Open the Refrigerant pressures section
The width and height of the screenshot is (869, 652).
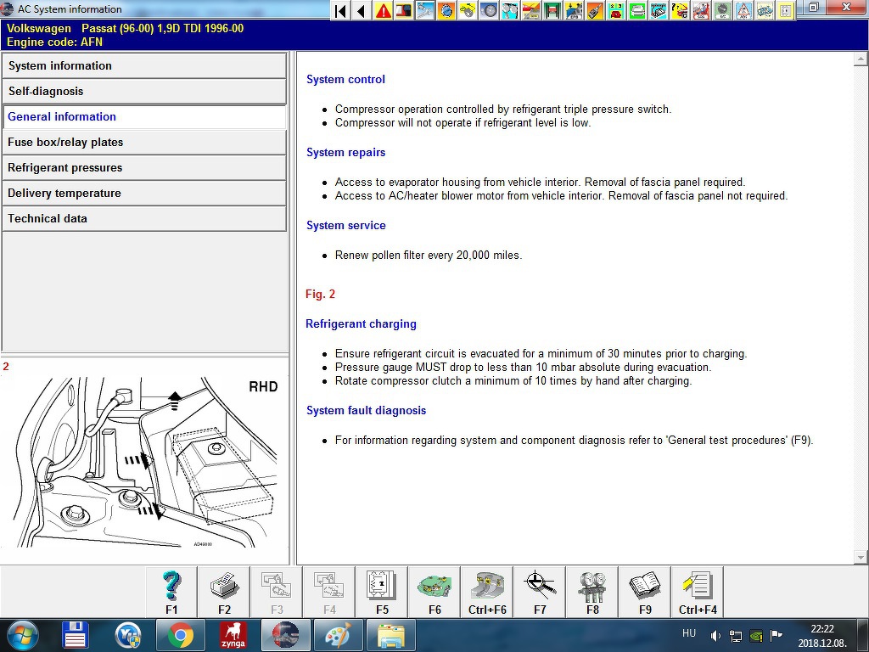pos(144,167)
